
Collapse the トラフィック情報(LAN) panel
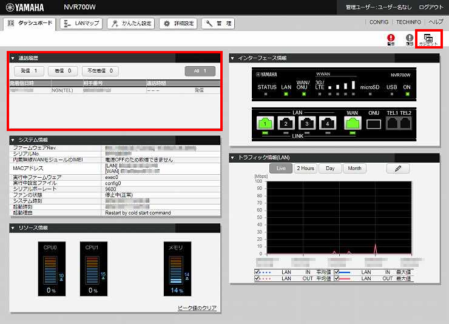[x=232, y=158]
